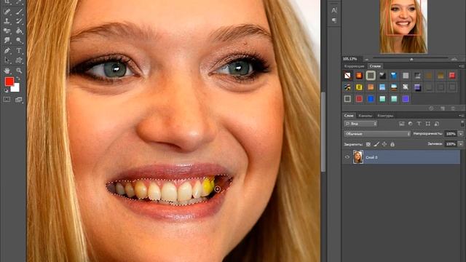Apply the purple style in third row
Image resolution: width=466 pixels, height=262 pixels.
point(406,99)
